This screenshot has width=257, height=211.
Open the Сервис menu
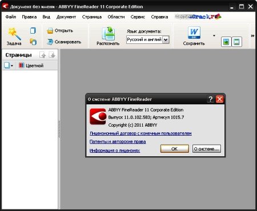[138, 17]
